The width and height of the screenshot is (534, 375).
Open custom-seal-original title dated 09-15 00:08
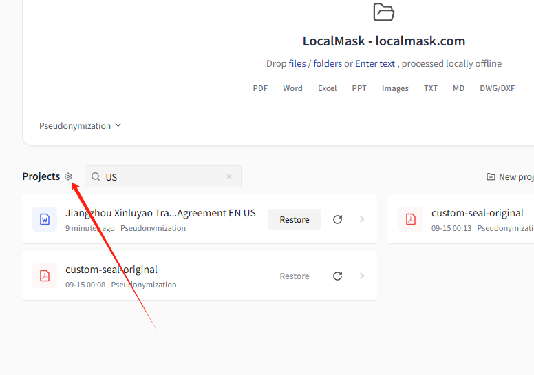[x=111, y=270]
